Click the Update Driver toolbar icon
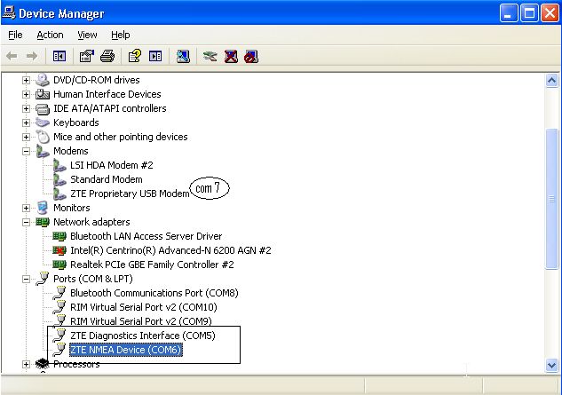The image size is (562, 395). tap(210, 57)
